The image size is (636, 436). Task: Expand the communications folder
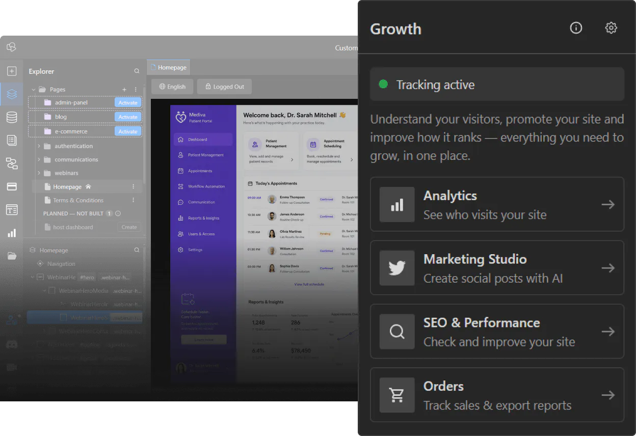coord(39,159)
